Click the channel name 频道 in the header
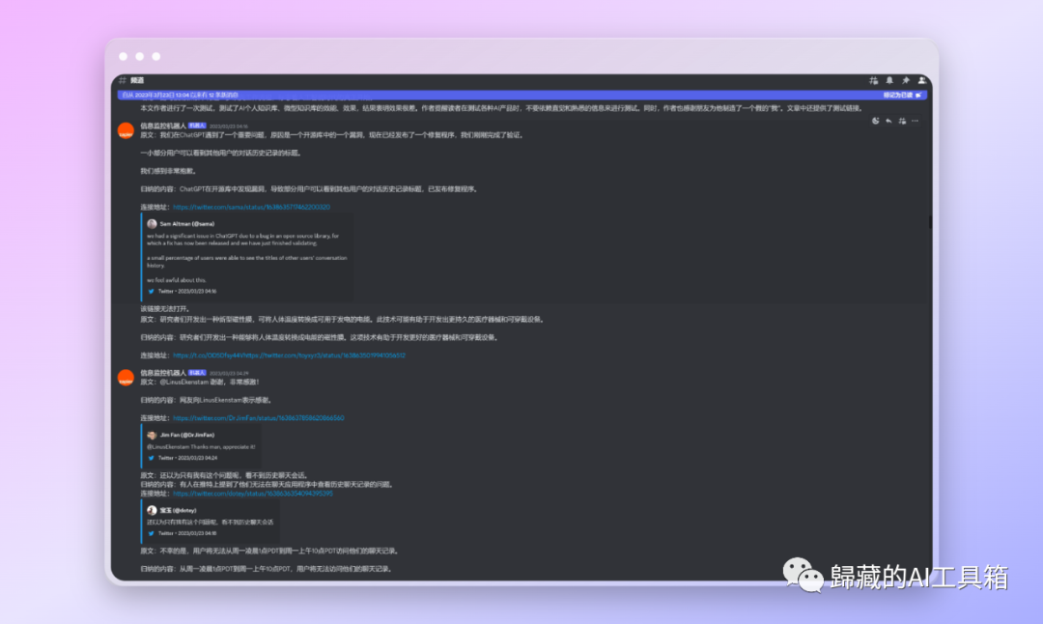Screen dimensions: 1043x624 (137, 80)
